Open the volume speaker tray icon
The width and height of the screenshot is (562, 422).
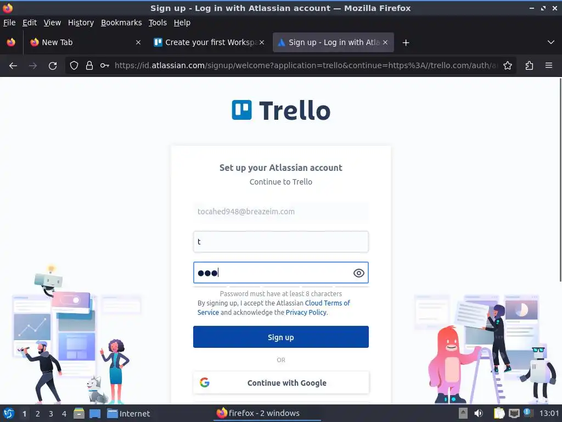click(479, 413)
